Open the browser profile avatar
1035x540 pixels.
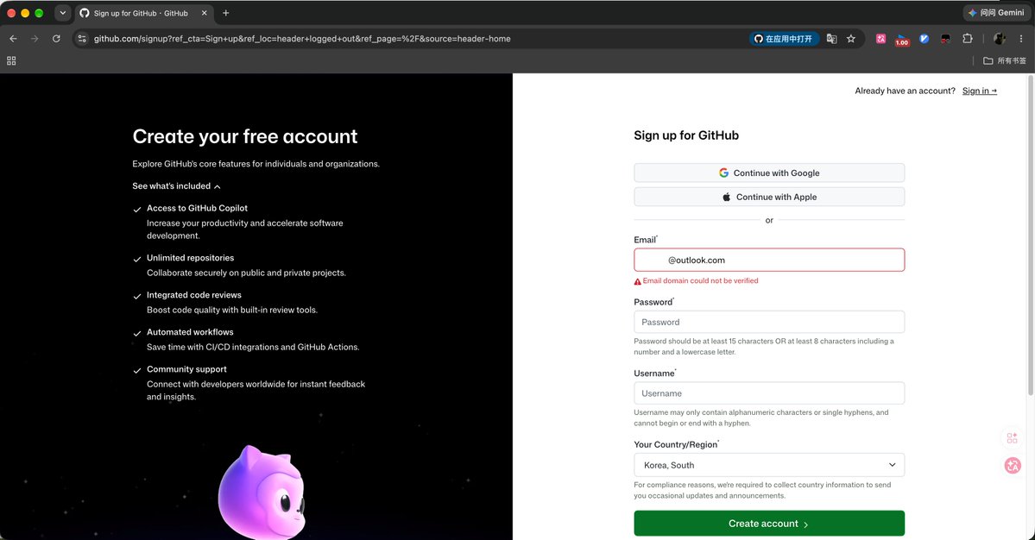pos(1000,39)
